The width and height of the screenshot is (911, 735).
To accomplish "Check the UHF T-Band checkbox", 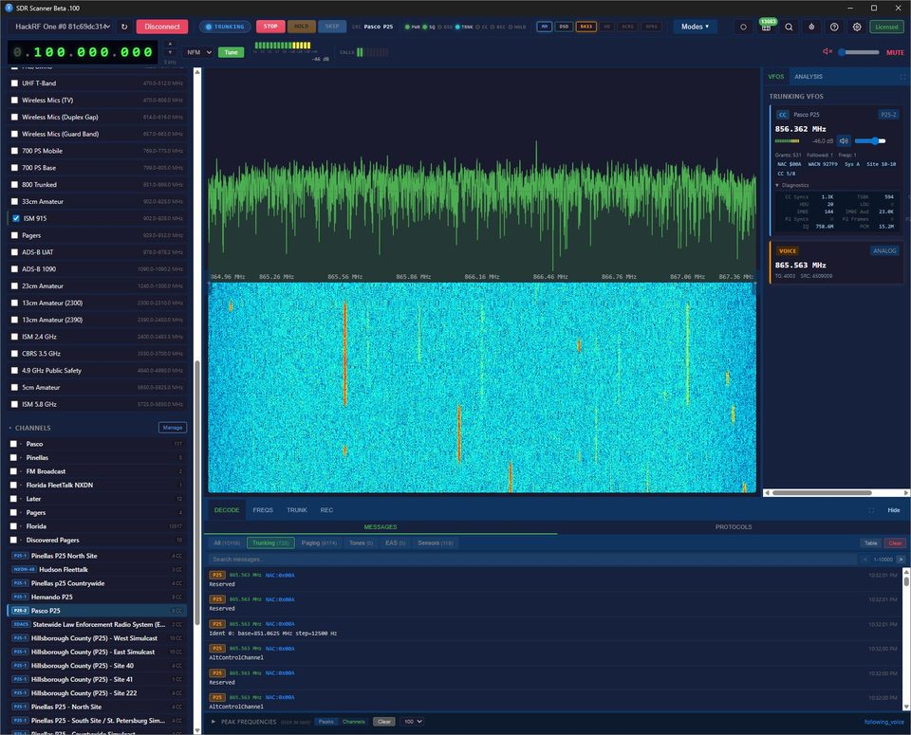I will [x=14, y=83].
